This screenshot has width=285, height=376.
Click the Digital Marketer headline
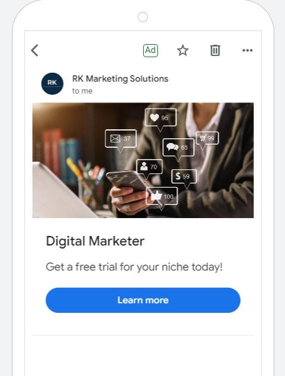95,241
